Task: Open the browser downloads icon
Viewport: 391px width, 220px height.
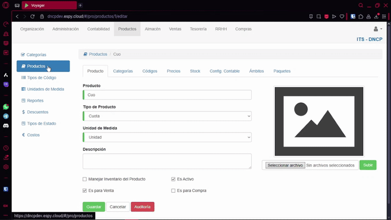Action: pyautogui.click(x=376, y=16)
